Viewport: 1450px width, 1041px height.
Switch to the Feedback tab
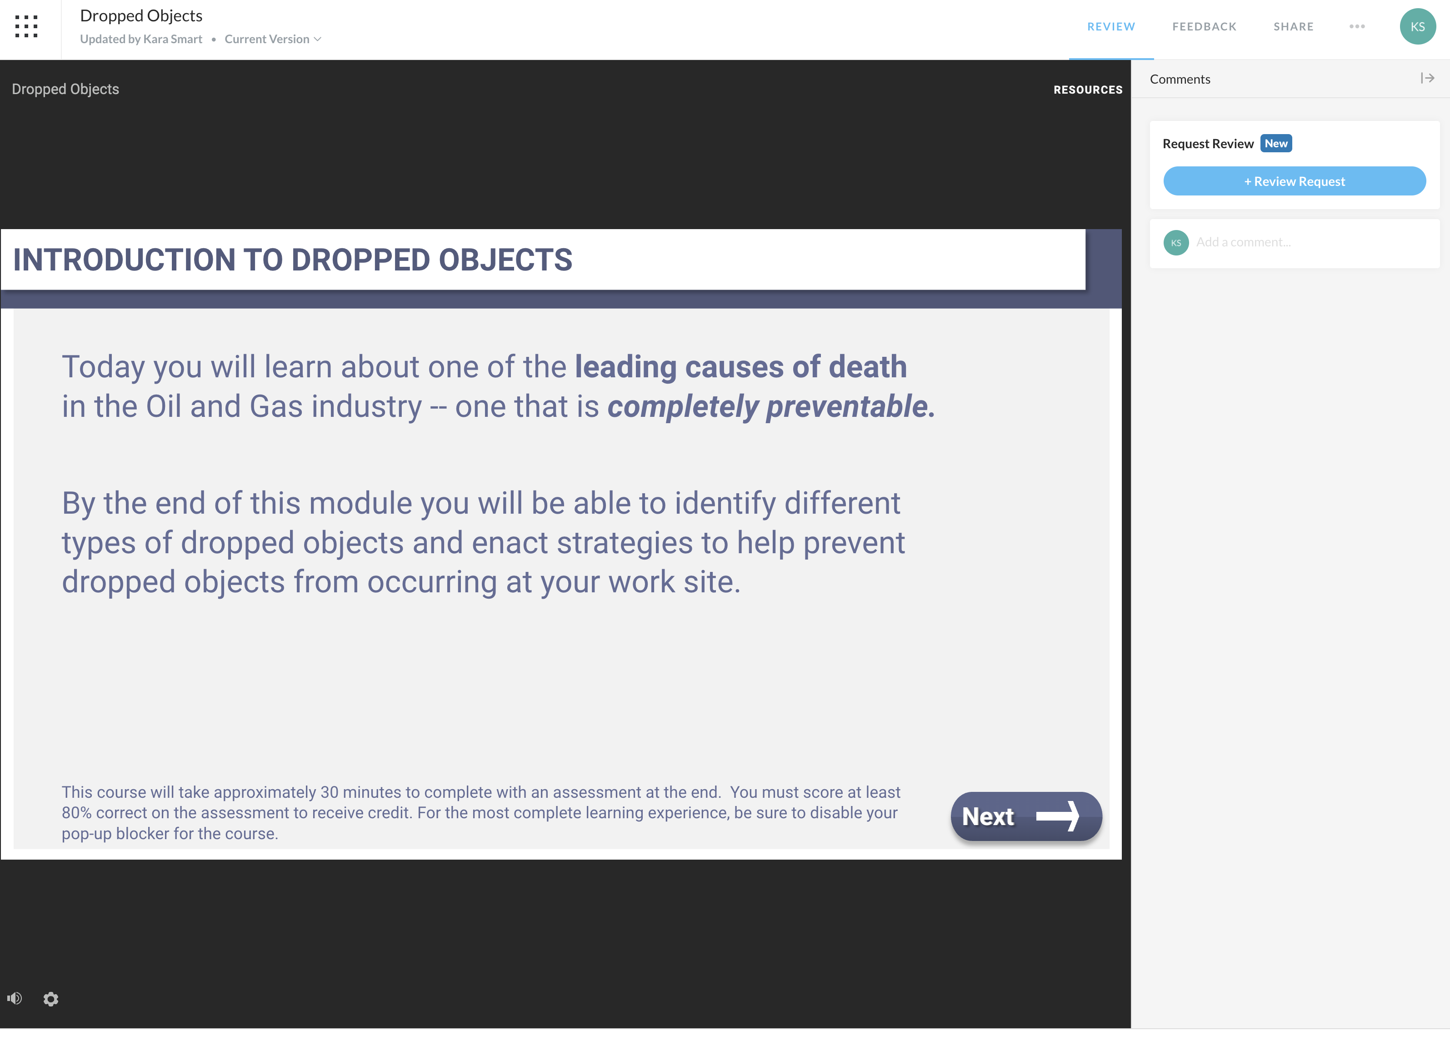click(x=1205, y=27)
